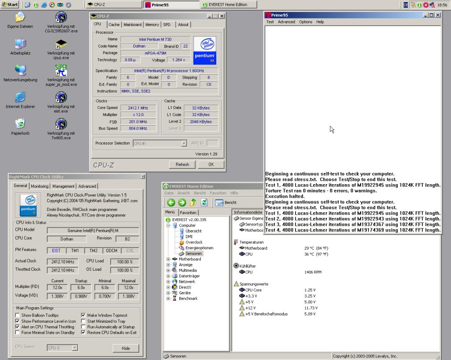
Task: Click the Intel Pentium M logo in CPU-Z
Action: [x=204, y=51]
